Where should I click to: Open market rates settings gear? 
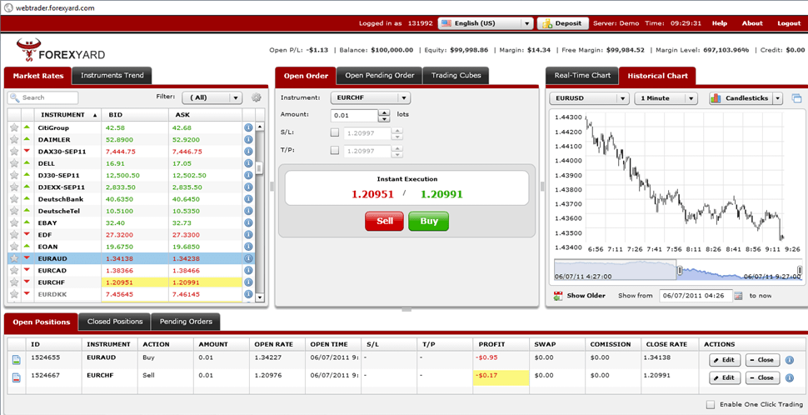[256, 97]
